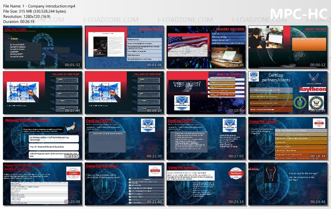Pick the frame at timestamp 00:20:08

[x=43, y=184]
